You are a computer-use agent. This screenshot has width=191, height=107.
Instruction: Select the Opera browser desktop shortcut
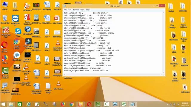(x=4, y=47)
